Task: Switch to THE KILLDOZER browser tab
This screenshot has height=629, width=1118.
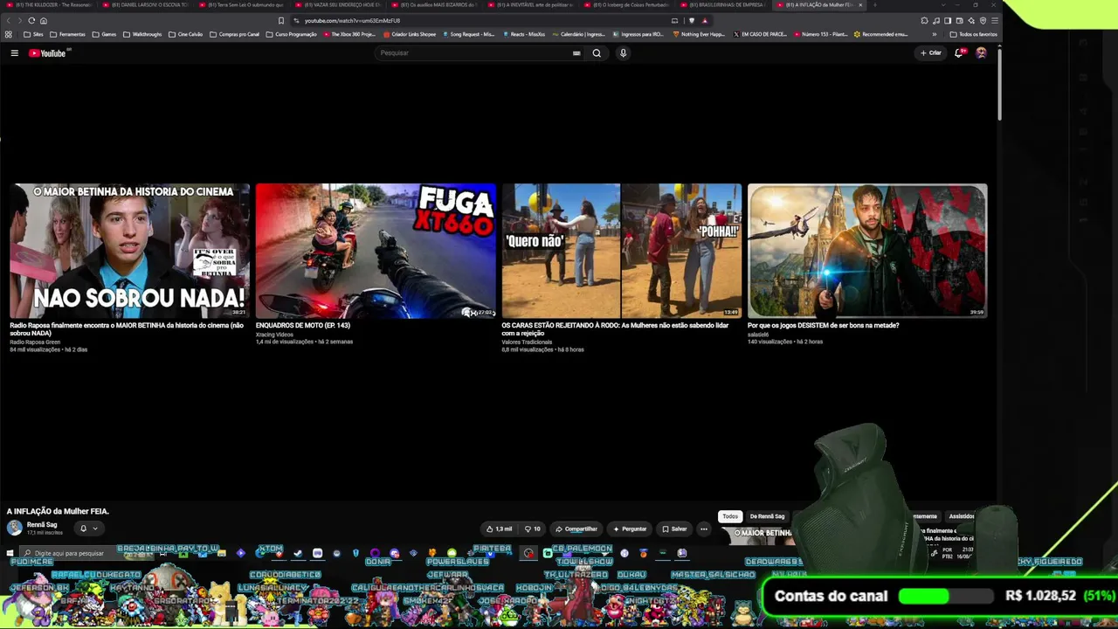Action: 48,5
